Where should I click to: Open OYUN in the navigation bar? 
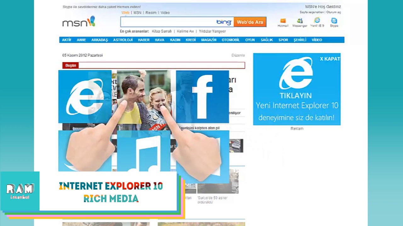[250, 40]
